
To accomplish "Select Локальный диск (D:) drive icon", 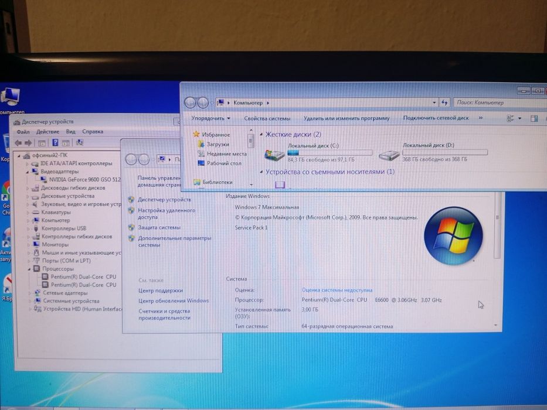I will pos(389,155).
